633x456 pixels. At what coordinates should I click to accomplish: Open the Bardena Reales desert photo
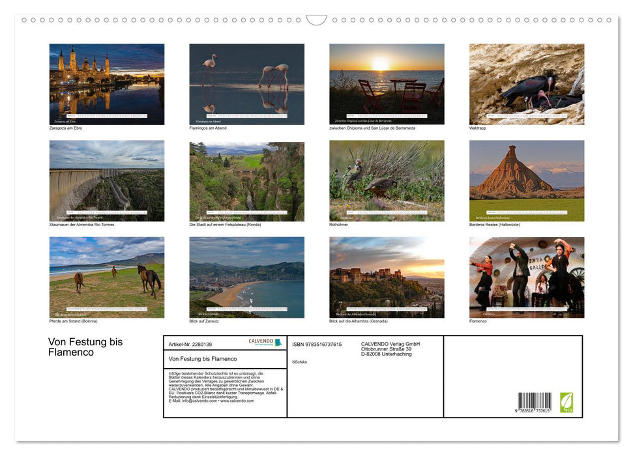click(526, 180)
